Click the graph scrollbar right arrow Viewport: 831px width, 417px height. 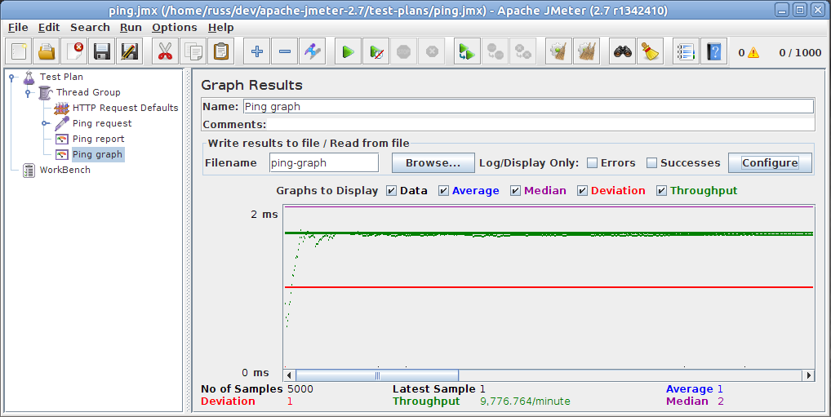(x=808, y=375)
